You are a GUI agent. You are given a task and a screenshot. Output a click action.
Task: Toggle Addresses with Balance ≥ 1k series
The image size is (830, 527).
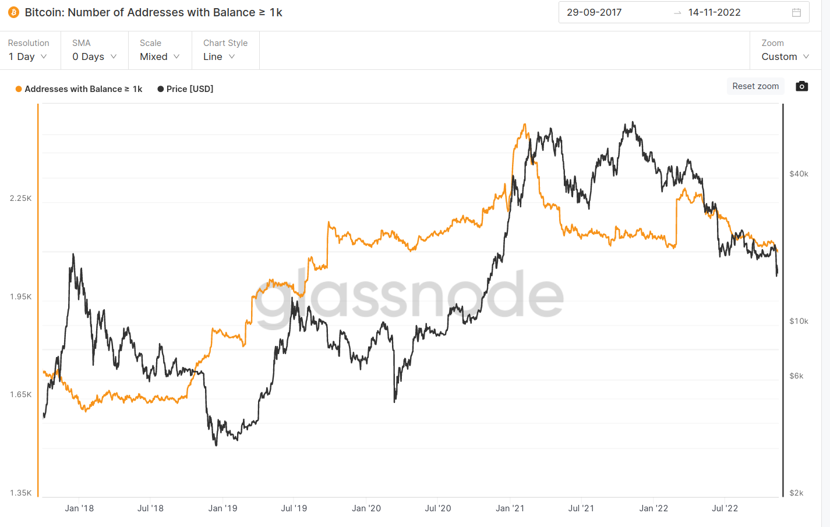click(x=83, y=89)
